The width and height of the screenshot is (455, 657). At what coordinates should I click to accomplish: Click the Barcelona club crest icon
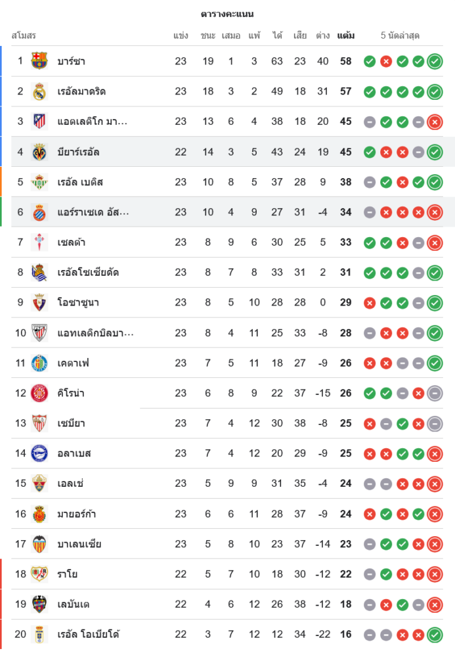click(39, 61)
